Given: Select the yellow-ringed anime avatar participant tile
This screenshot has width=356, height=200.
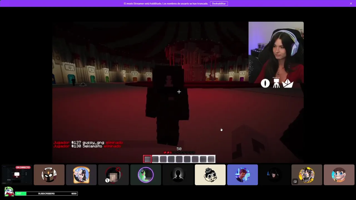Looking at the screenshot, I should tap(307, 175).
